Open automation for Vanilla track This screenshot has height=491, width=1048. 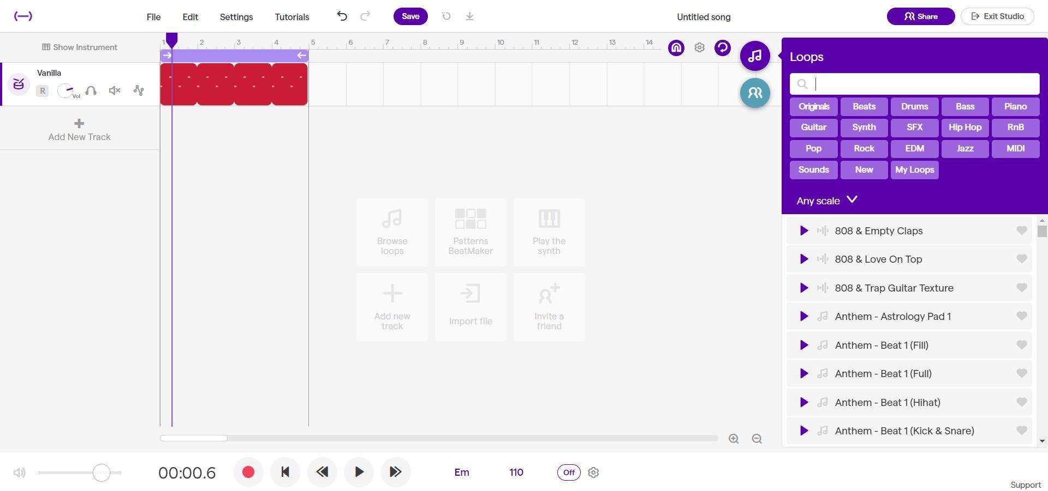[139, 91]
